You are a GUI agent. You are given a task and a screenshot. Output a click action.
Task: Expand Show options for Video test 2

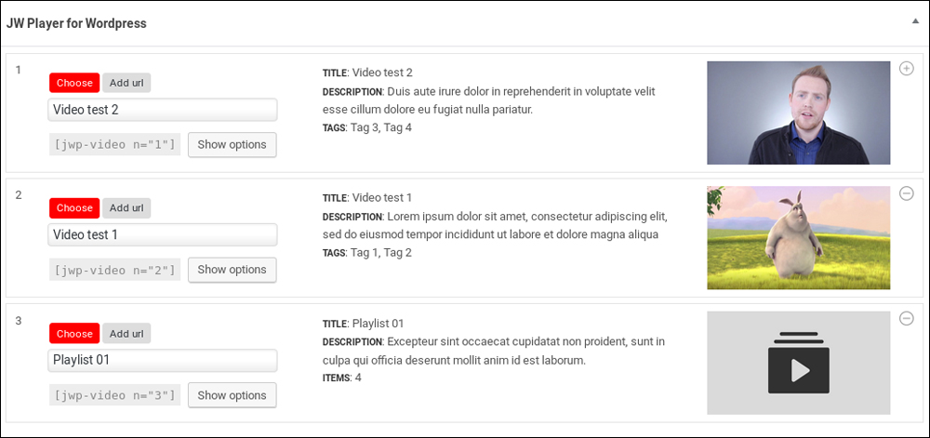coord(232,145)
